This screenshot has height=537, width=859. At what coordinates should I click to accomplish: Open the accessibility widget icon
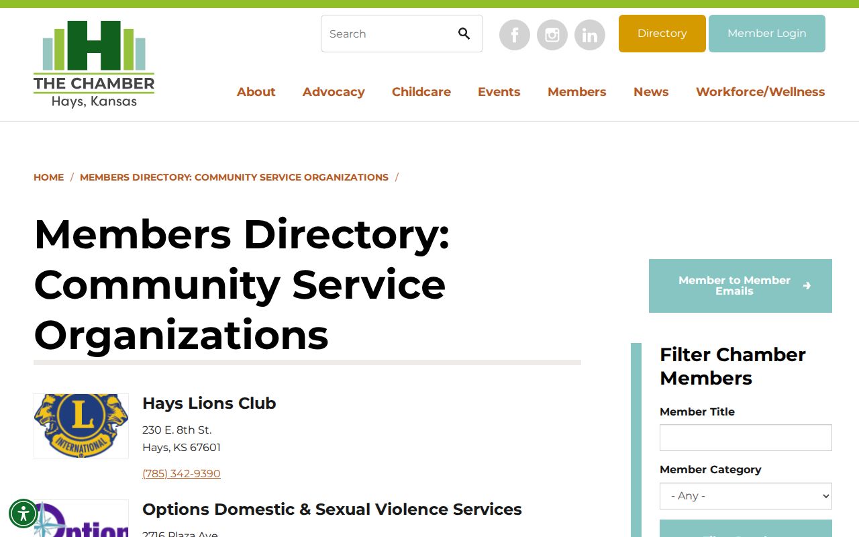click(23, 514)
